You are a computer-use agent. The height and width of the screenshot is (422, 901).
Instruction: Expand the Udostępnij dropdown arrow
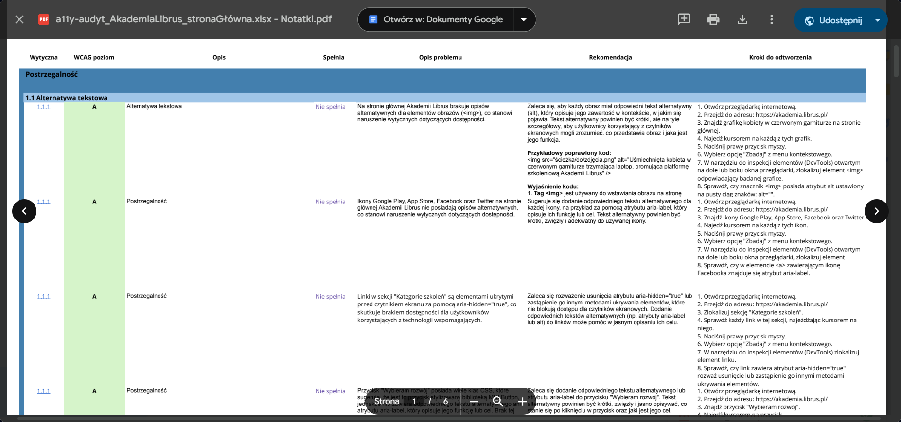(878, 20)
